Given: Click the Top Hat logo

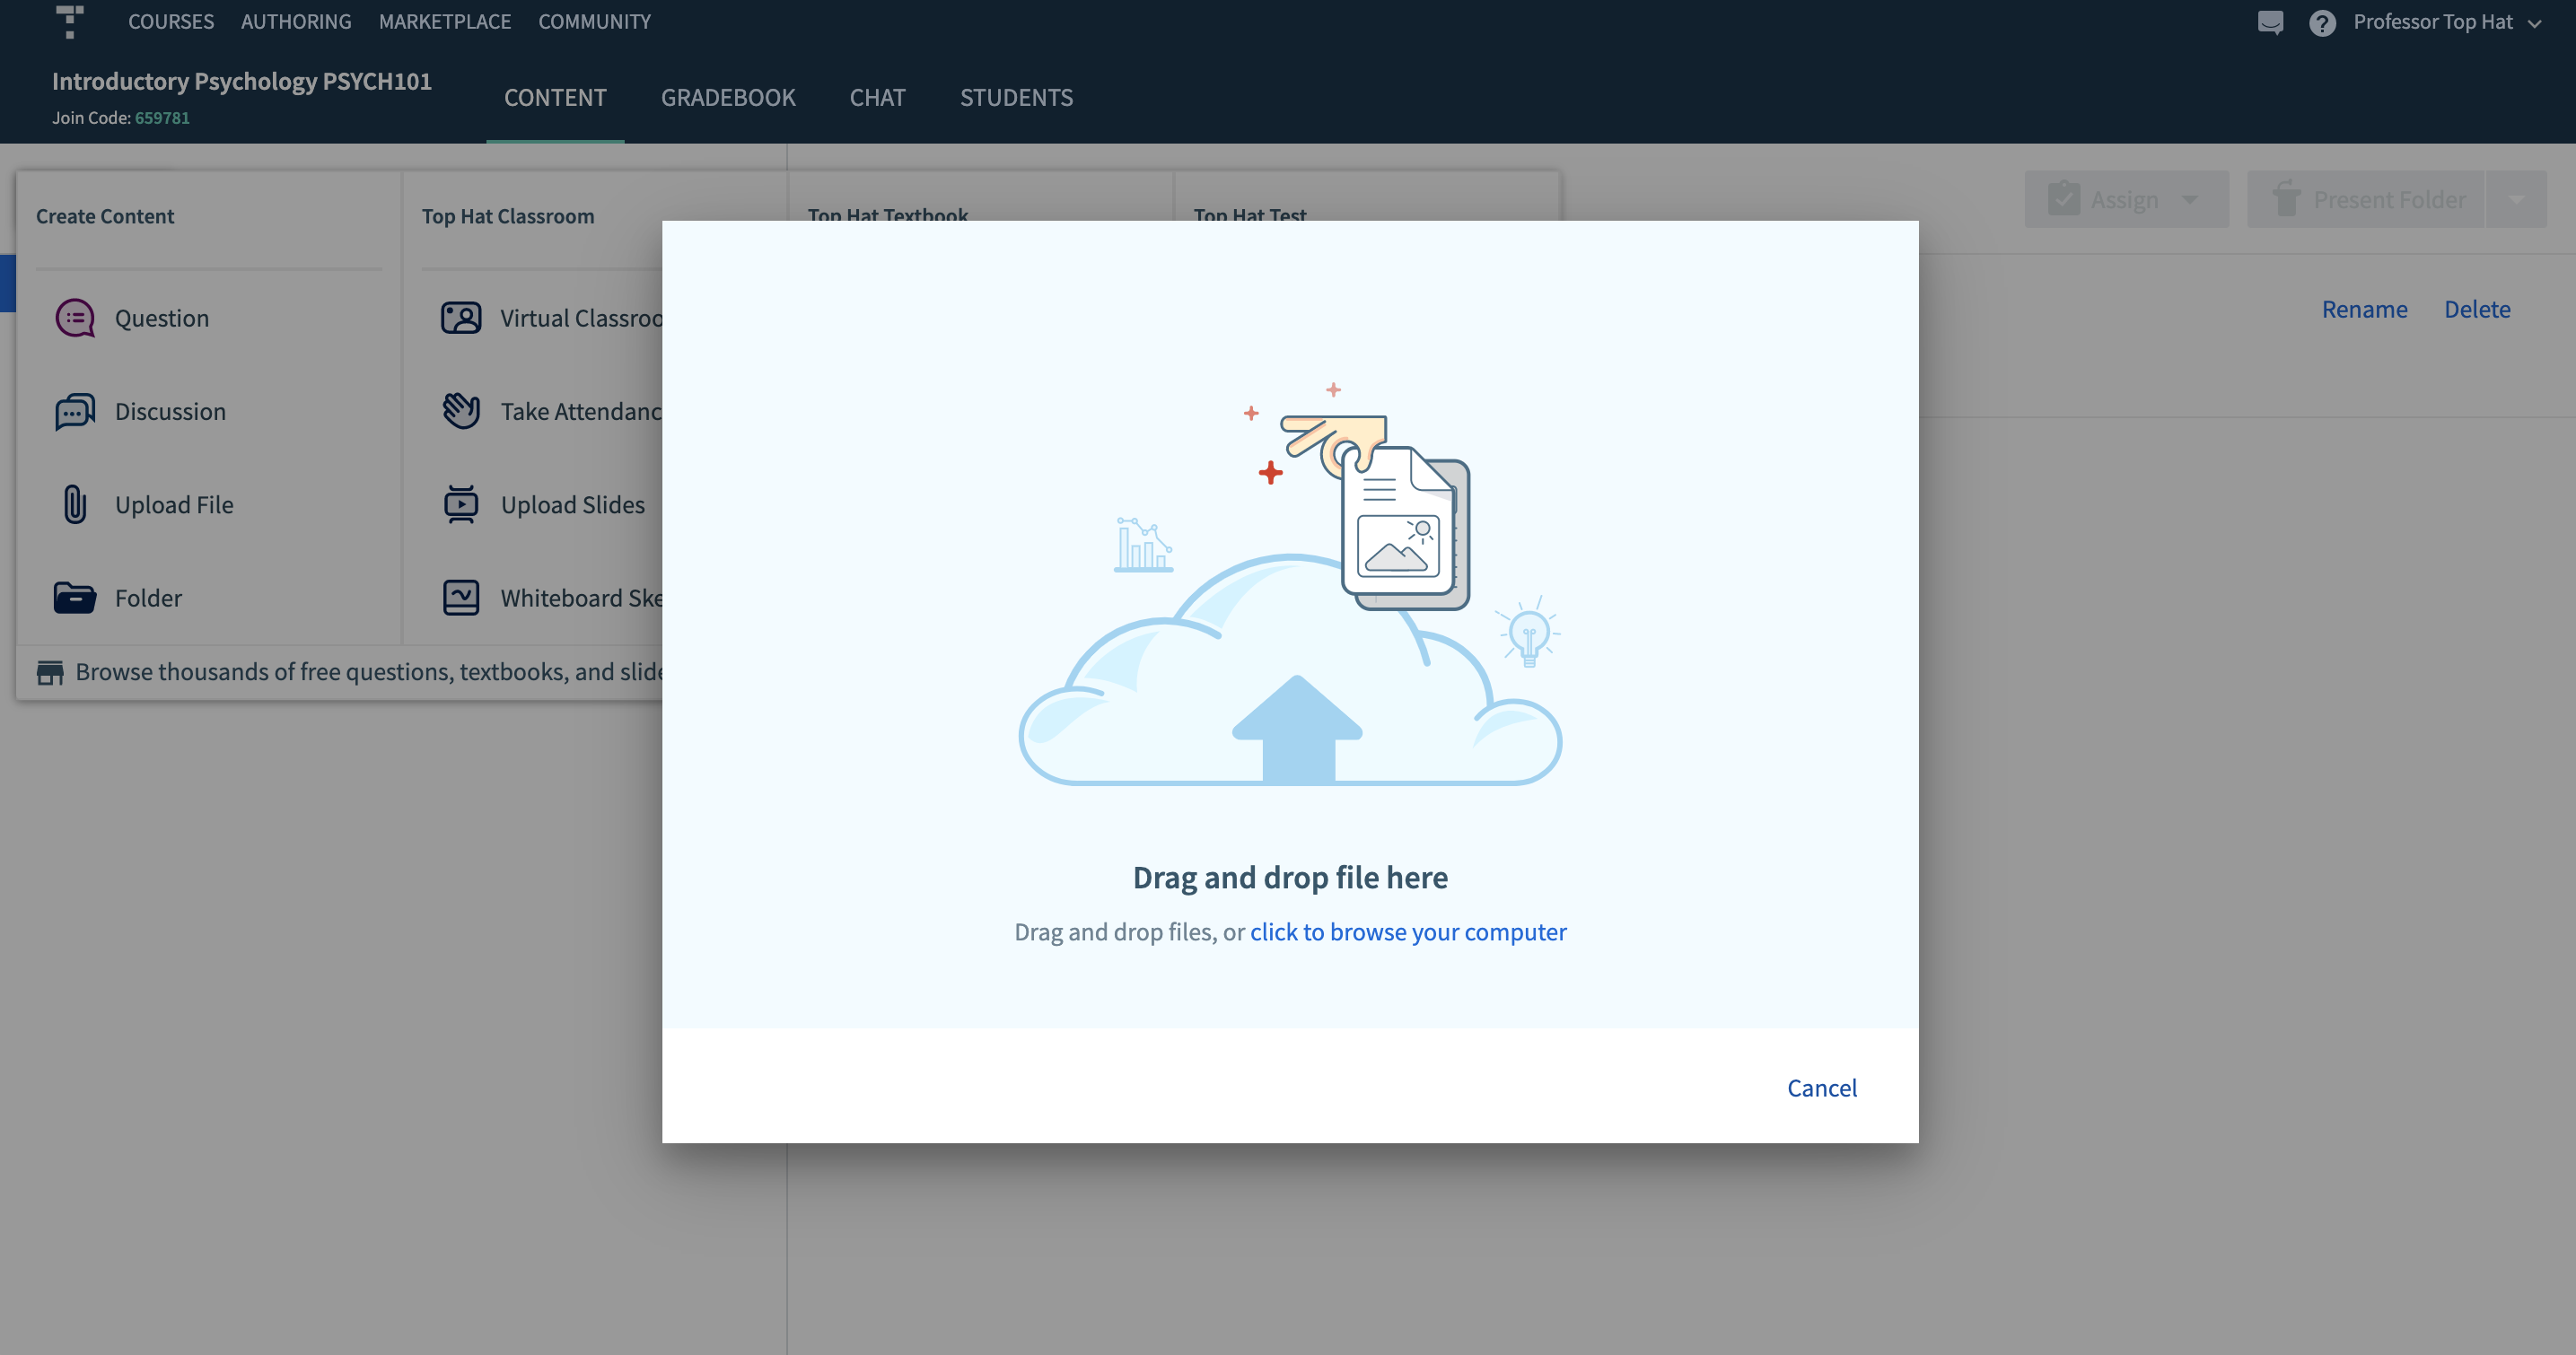Looking at the screenshot, I should coord(70,21).
